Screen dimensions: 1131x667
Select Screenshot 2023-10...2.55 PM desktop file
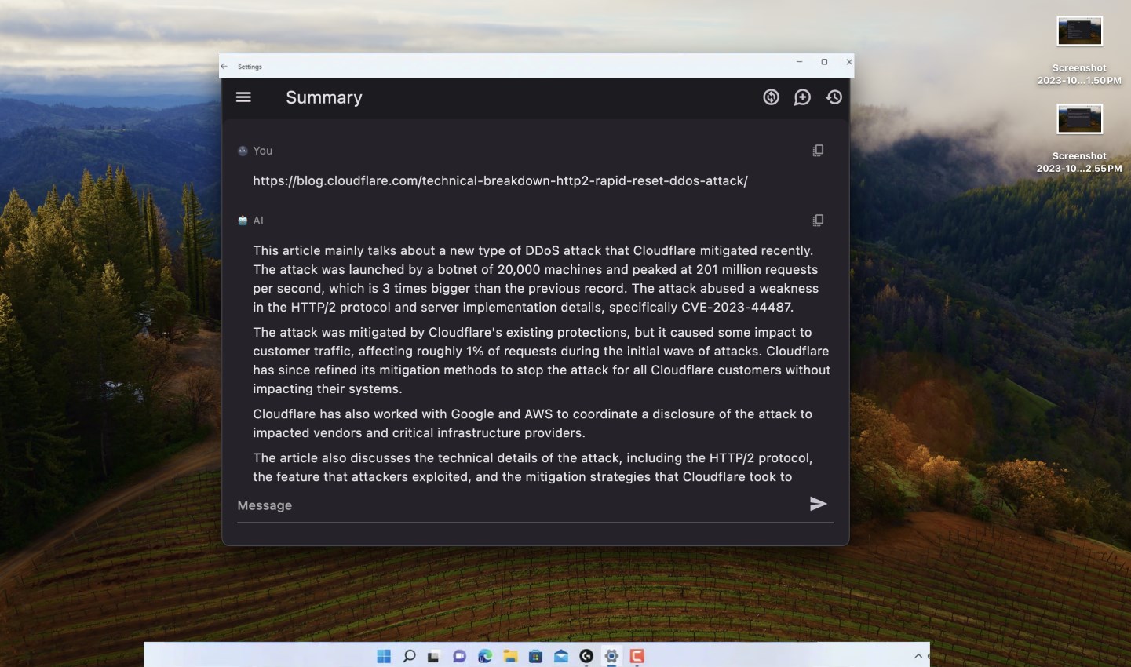coord(1079,139)
